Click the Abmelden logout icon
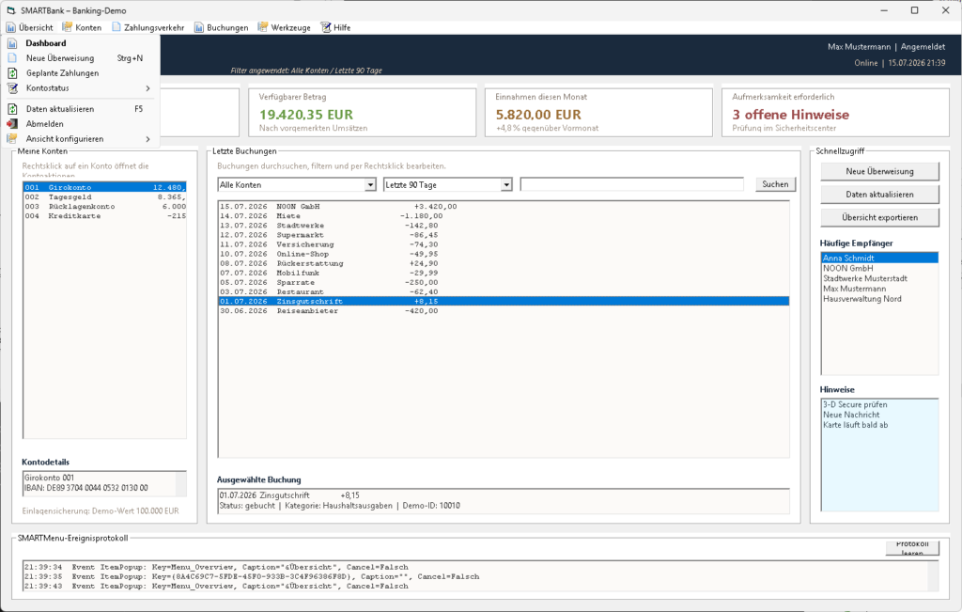 point(12,124)
